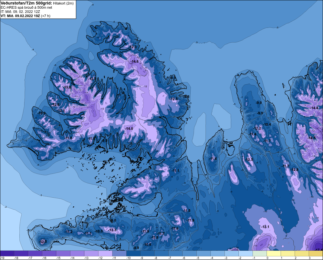The width and height of the screenshot is (323, 260).
Task: Click the -10.8 temperature label
Action: (x=147, y=244)
